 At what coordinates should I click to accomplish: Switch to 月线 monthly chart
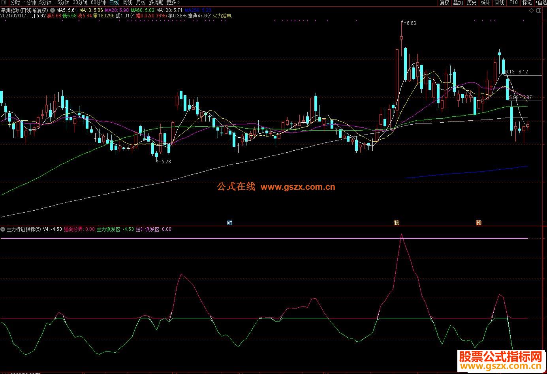(x=141, y=3)
